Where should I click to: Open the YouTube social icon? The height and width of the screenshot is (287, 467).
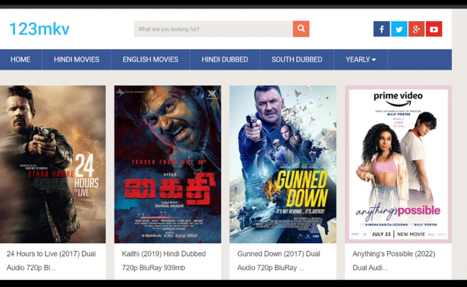pos(434,29)
